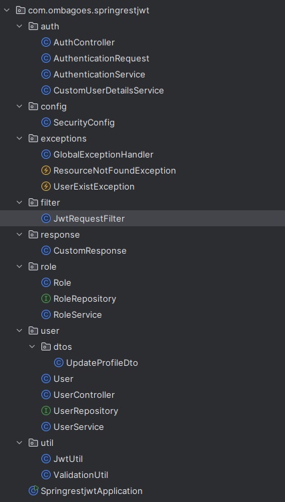Collapse the role package chevron
This screenshot has height=502, width=285.
[x=19, y=266]
